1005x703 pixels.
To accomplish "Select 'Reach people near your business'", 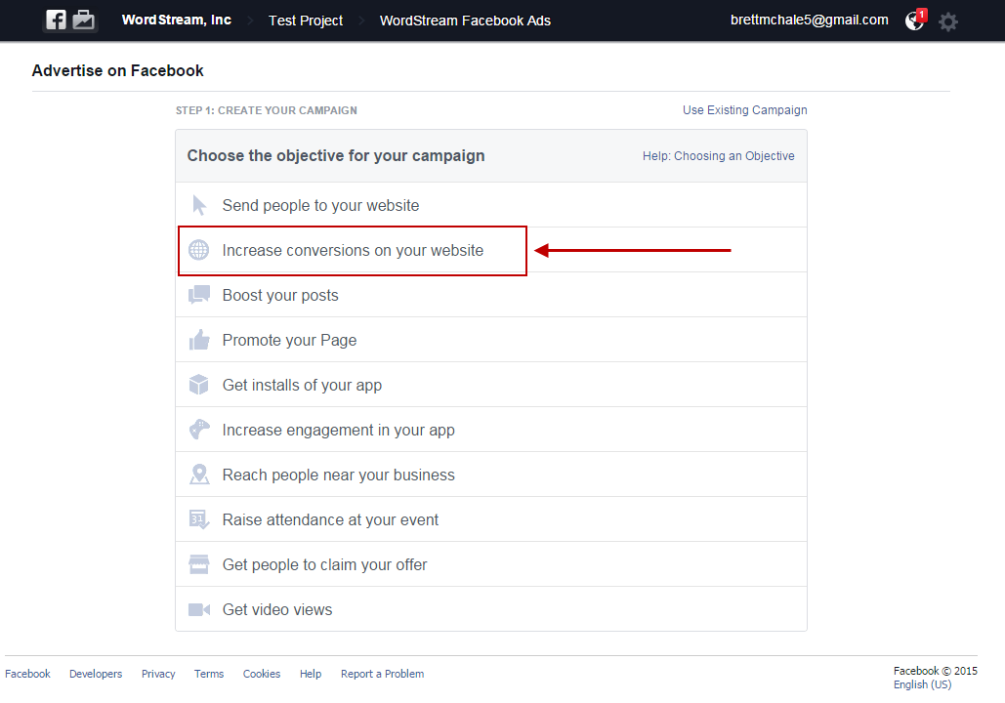I will click(x=491, y=475).
